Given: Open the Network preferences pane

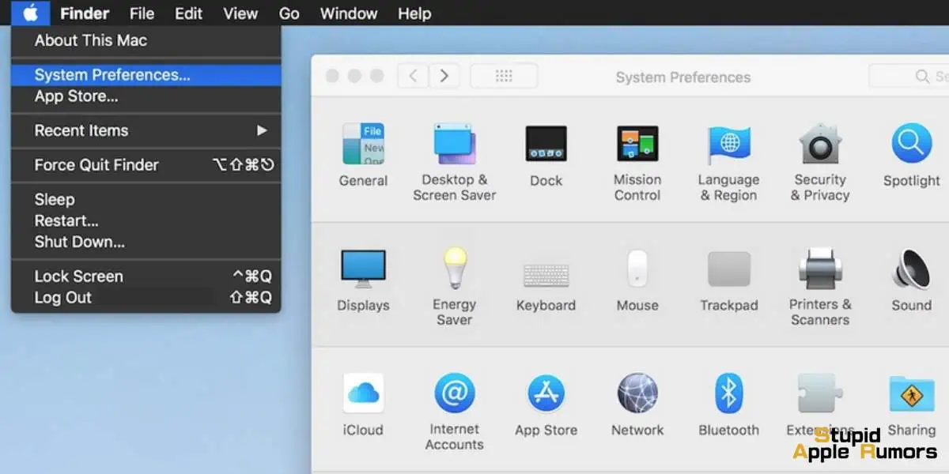Looking at the screenshot, I should pos(637,405).
